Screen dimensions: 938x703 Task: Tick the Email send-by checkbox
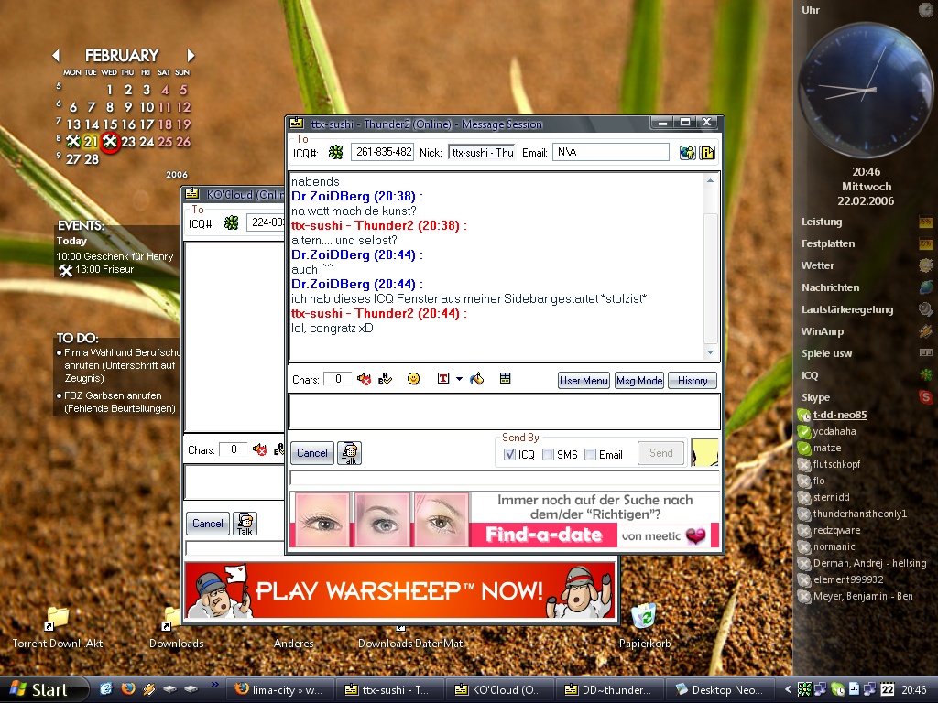click(590, 454)
